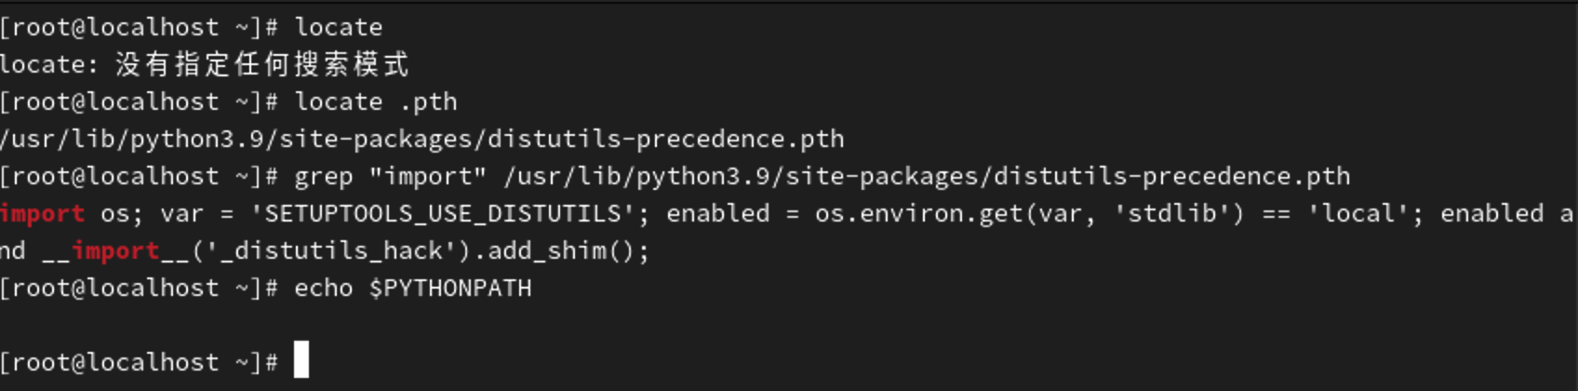This screenshot has height=391, width=1578.
Task: Click the terminal cursor block
Action: (x=301, y=360)
